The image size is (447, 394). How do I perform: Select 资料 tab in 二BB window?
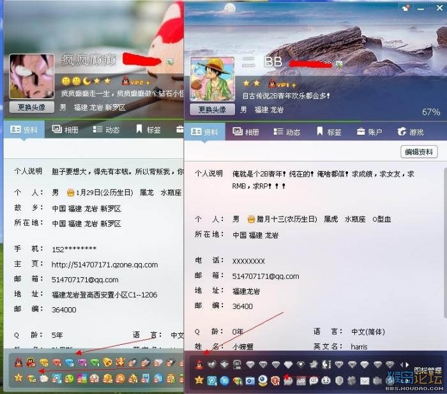205,132
